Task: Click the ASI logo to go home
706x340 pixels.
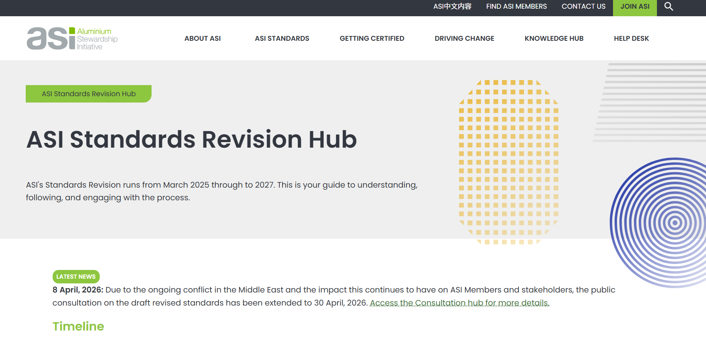Action: tap(72, 38)
